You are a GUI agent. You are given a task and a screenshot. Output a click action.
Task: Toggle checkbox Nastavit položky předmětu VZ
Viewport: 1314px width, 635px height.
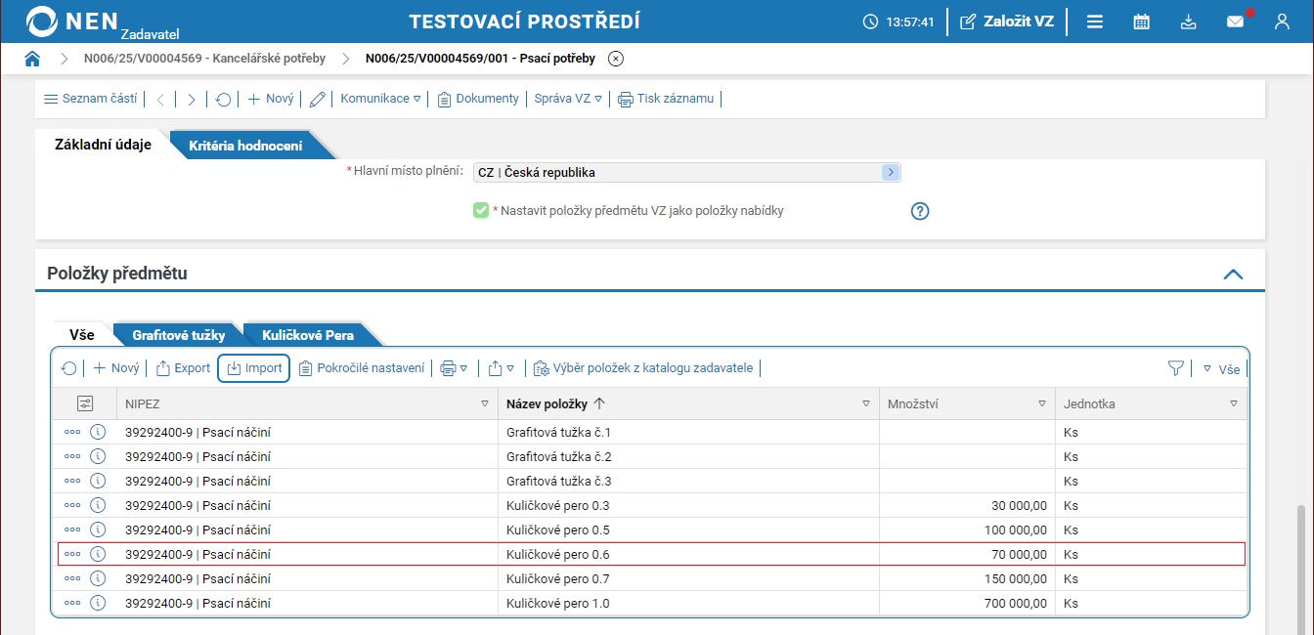pyautogui.click(x=481, y=210)
